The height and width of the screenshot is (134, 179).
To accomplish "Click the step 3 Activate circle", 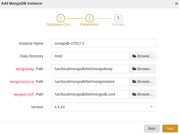I will pyautogui.click(x=118, y=18).
